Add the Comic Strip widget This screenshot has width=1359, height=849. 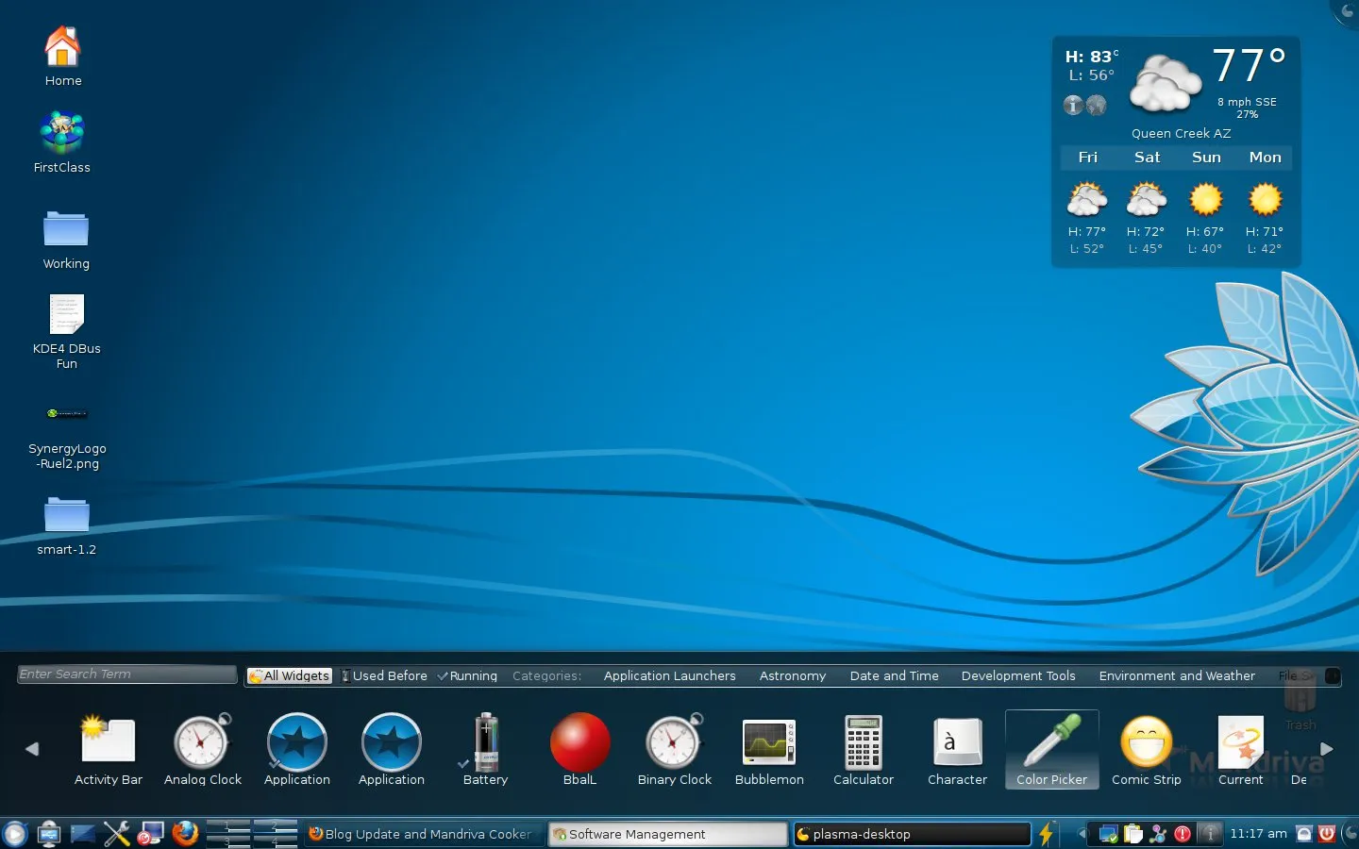coord(1146,743)
